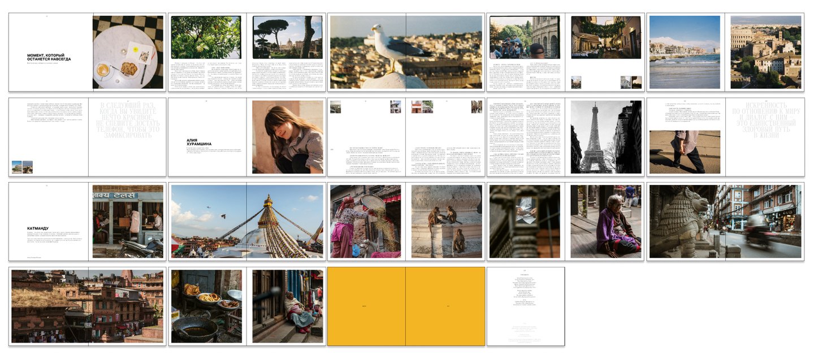Select the seagull over rooftops spread
The width and height of the screenshot is (814, 359).
406,53
